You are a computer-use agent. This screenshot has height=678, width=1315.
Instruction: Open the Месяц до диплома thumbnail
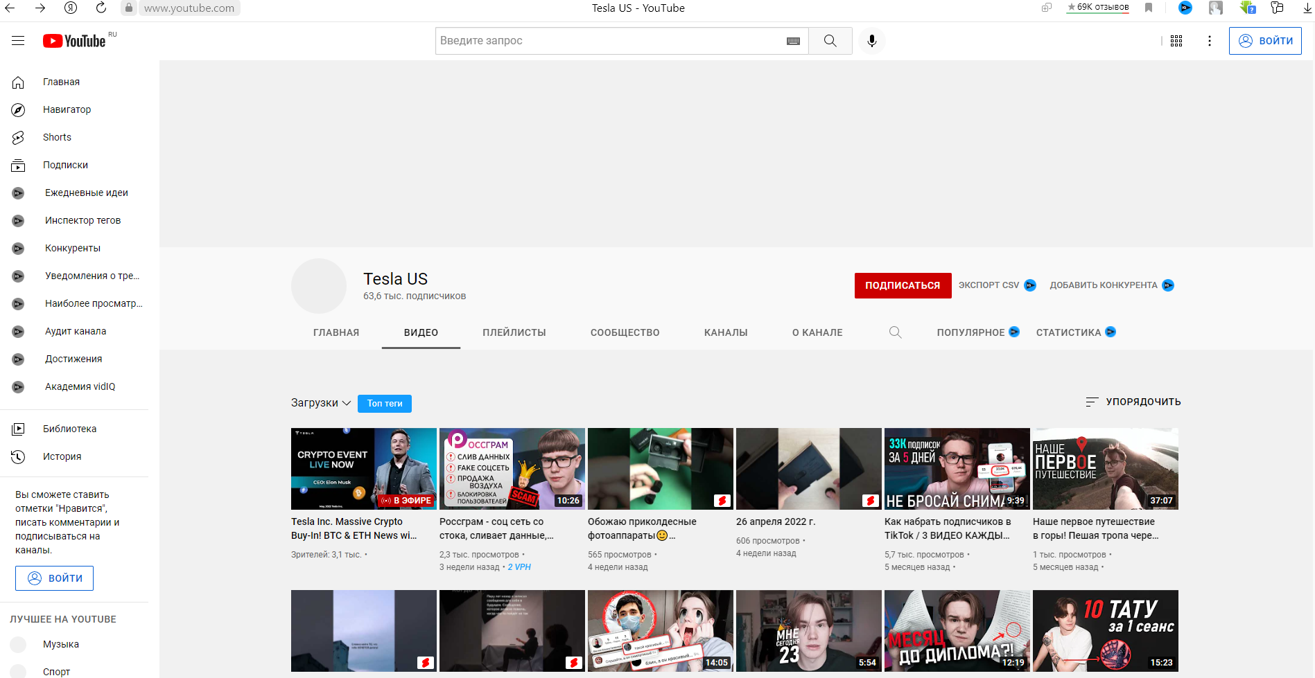pyautogui.click(x=957, y=631)
